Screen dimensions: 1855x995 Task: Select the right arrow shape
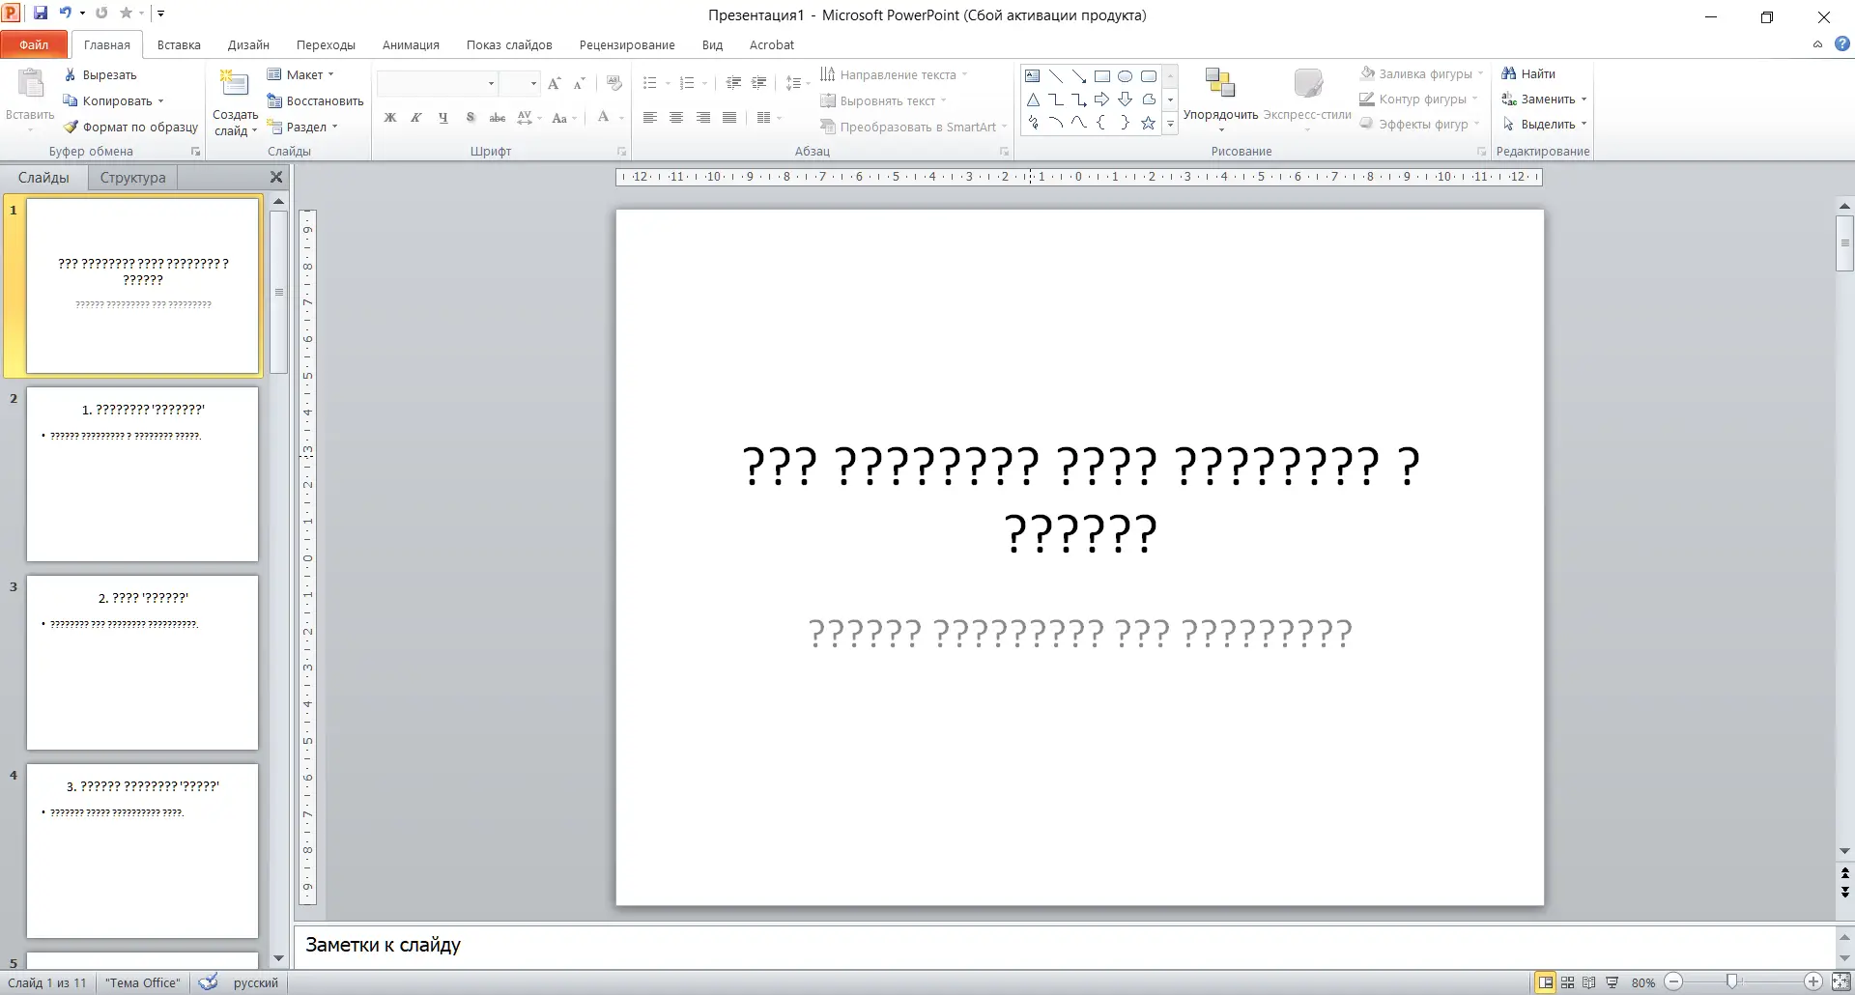click(1102, 99)
